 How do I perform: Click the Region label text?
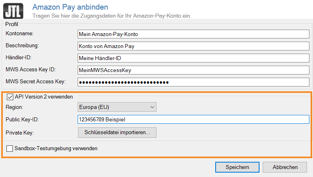pos(14,107)
